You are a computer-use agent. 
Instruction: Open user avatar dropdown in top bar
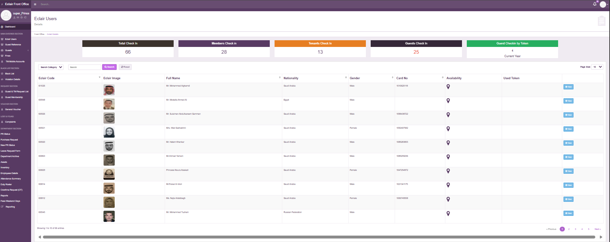click(x=603, y=4)
